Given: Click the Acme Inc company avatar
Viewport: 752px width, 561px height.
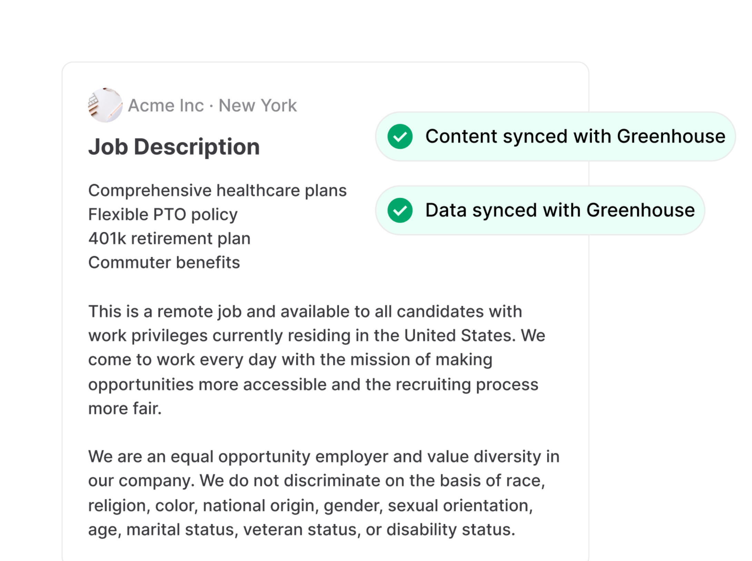Looking at the screenshot, I should (x=105, y=105).
